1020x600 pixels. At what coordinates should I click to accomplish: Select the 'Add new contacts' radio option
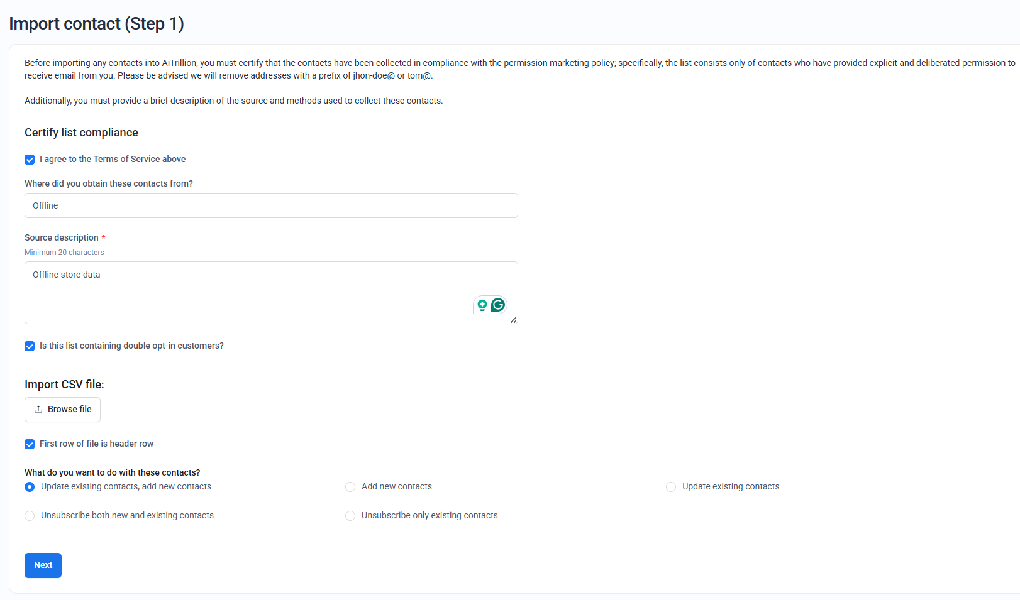(350, 487)
